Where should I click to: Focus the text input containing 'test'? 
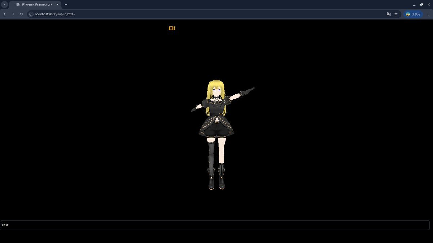click(x=215, y=225)
